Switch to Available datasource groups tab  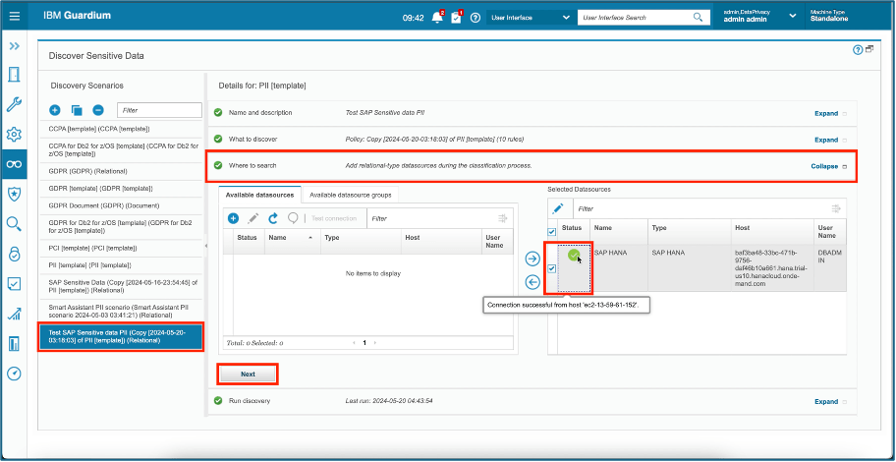351,195
